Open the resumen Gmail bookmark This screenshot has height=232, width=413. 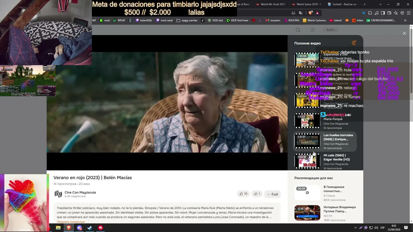tap(273, 20)
